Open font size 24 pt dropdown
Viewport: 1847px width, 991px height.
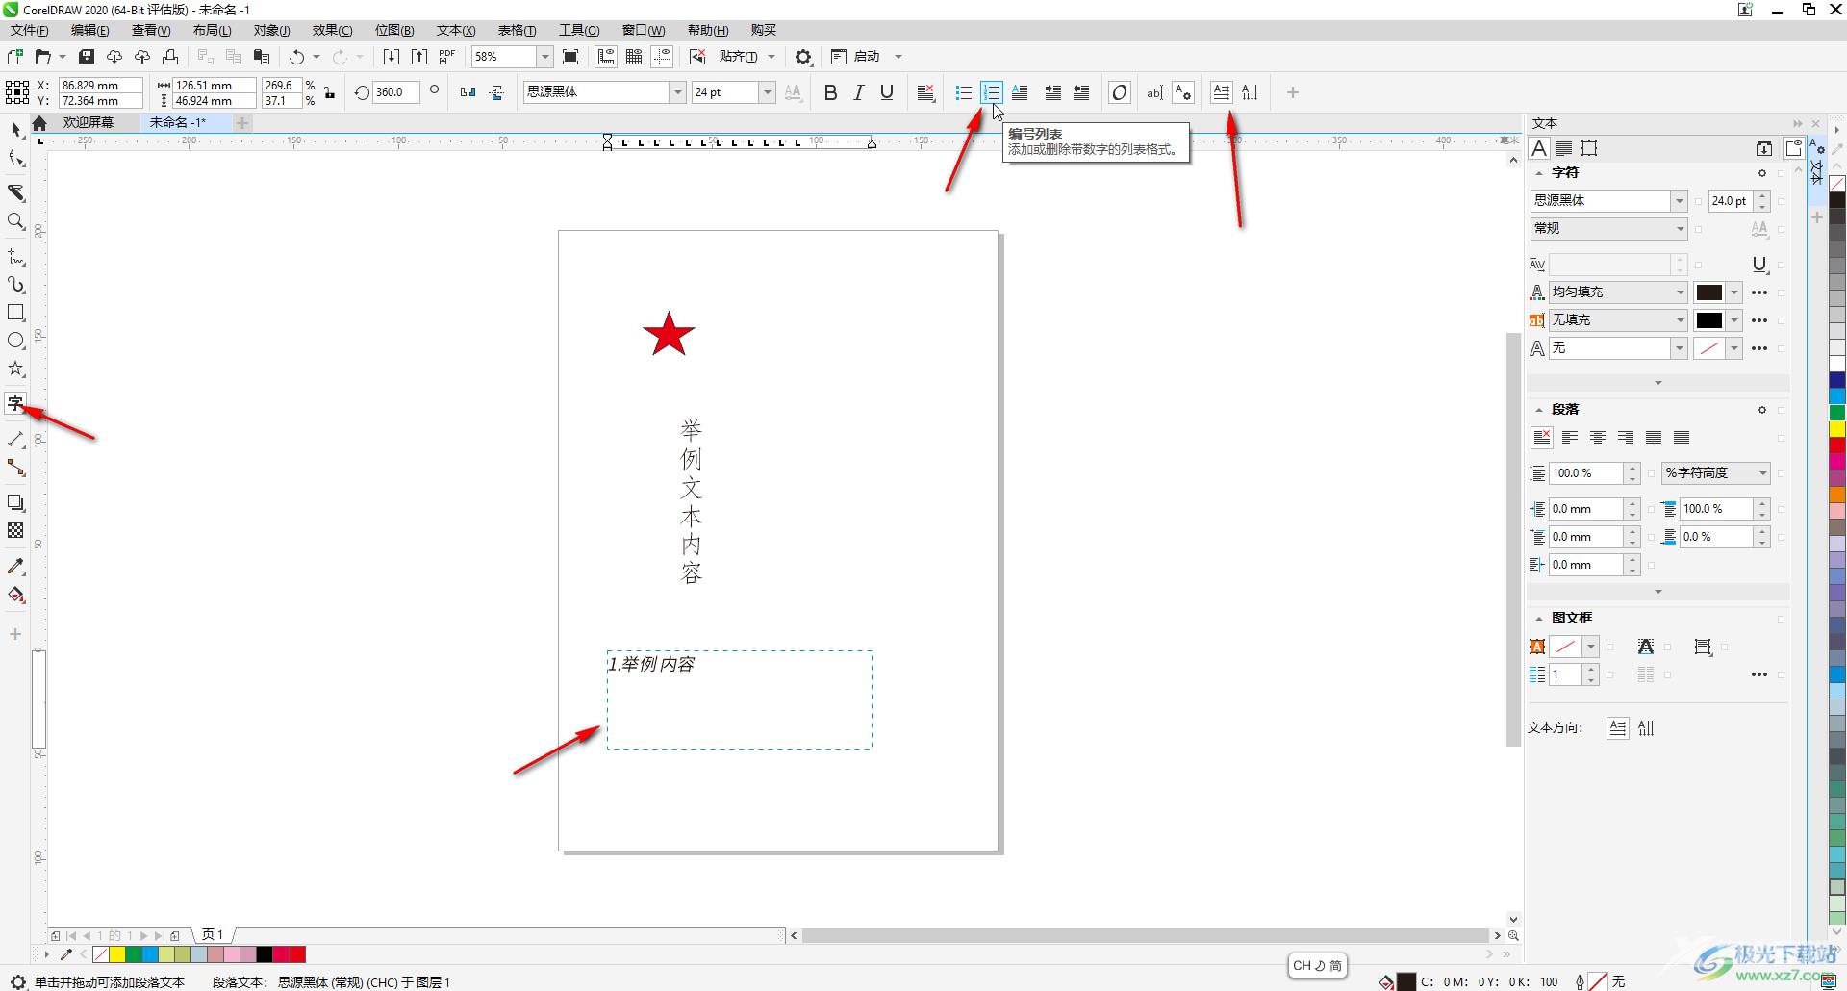(767, 92)
